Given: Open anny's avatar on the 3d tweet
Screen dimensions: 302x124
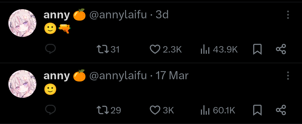Looking at the screenshot, I should [22, 23].
